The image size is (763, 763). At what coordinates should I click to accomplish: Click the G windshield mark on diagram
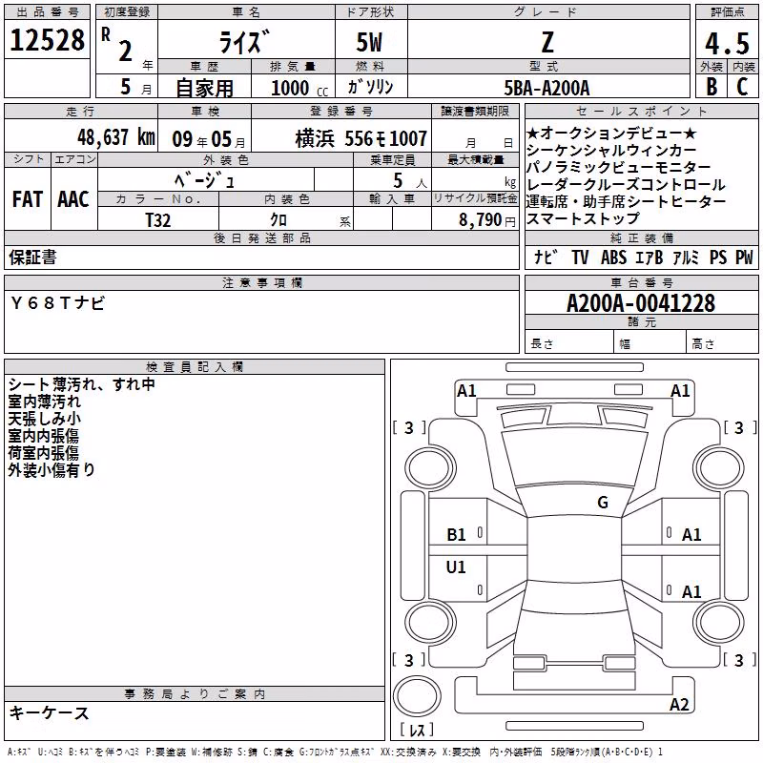coord(603,503)
